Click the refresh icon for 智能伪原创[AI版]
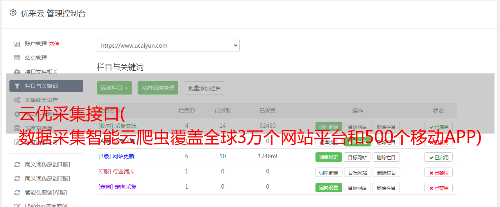 17,193
